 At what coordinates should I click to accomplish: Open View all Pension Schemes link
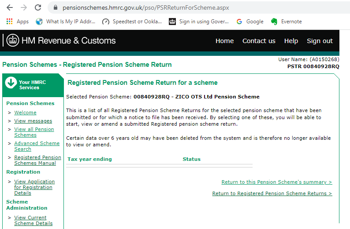(34, 132)
